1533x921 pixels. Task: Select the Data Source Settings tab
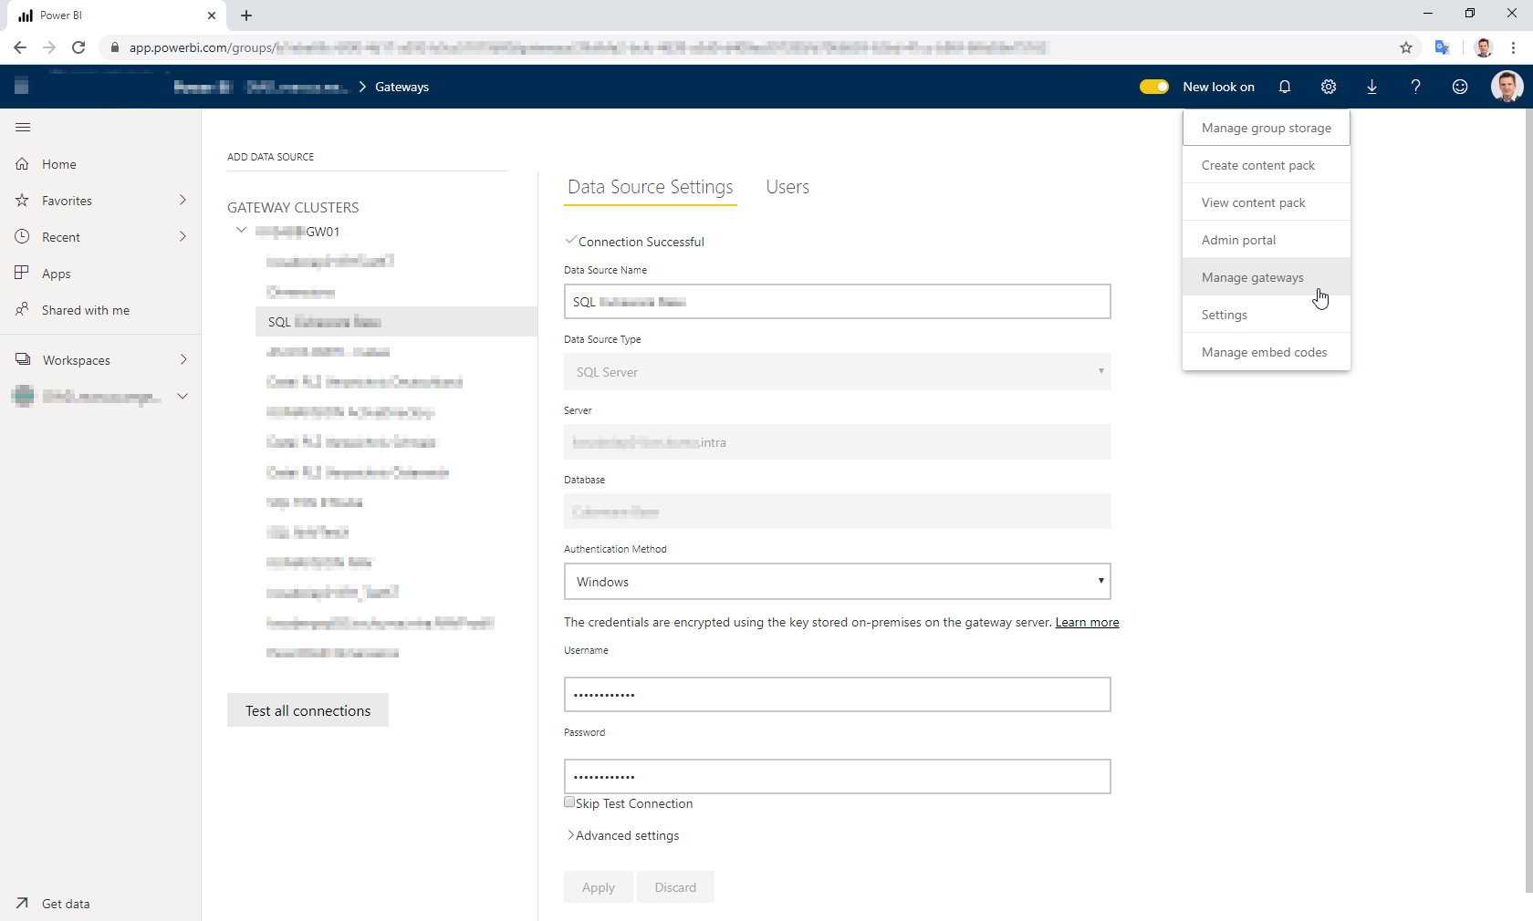[x=651, y=187]
